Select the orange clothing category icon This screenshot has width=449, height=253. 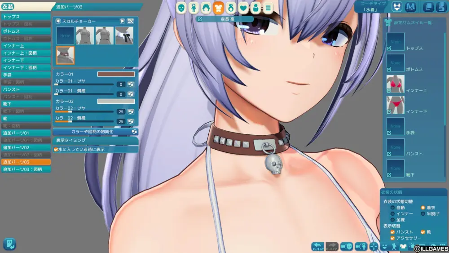click(219, 8)
